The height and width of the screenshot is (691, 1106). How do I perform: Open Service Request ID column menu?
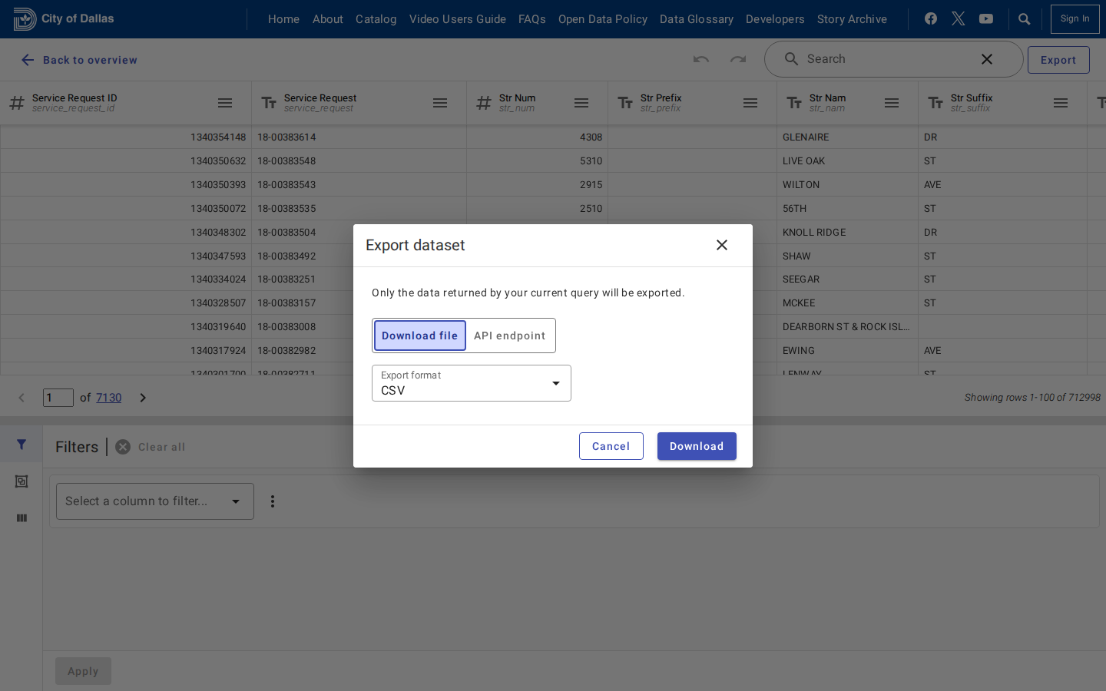pyautogui.click(x=225, y=103)
